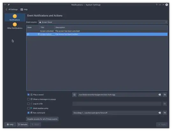Click the Reset button
The height and width of the screenshot is (131, 172).
coord(35,124)
